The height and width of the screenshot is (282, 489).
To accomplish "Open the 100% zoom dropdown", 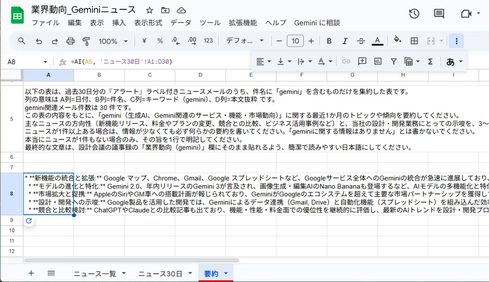I will click(x=113, y=41).
